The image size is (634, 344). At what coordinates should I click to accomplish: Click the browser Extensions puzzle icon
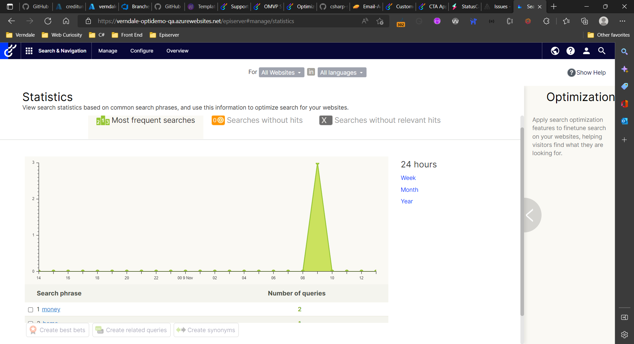(546, 21)
